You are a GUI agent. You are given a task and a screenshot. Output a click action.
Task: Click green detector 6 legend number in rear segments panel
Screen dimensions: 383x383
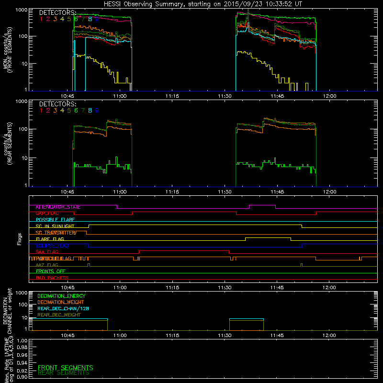76,111
